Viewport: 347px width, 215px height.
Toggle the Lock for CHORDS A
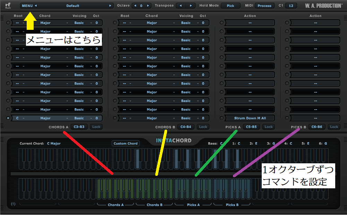[x=96, y=127]
